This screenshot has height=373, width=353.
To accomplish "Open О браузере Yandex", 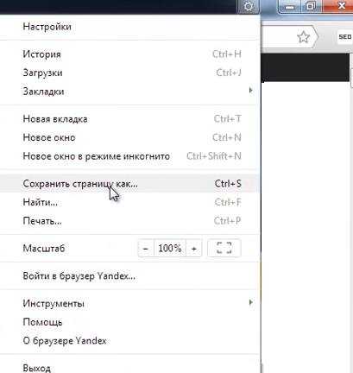I will [x=129, y=341].
